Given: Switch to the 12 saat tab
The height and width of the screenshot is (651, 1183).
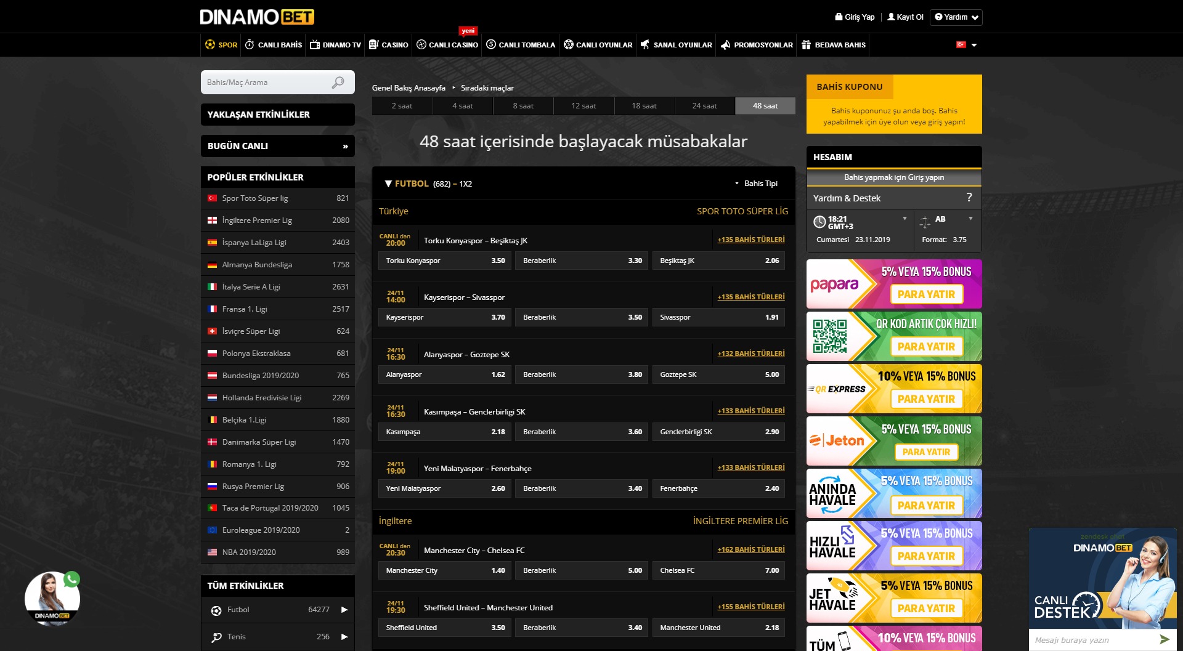Looking at the screenshot, I should 583,106.
